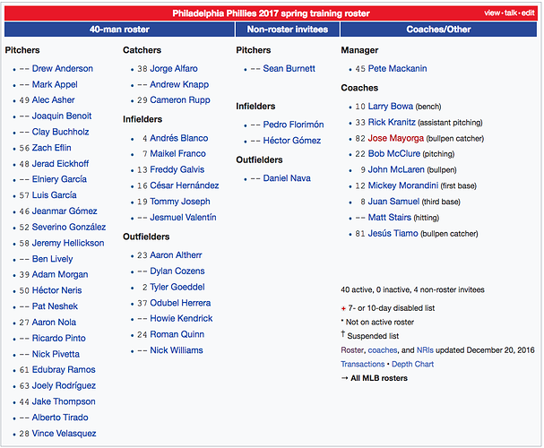Open Mark Appel's player link

coord(55,84)
